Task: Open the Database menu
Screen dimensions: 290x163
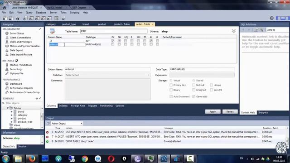Action: [41, 13]
